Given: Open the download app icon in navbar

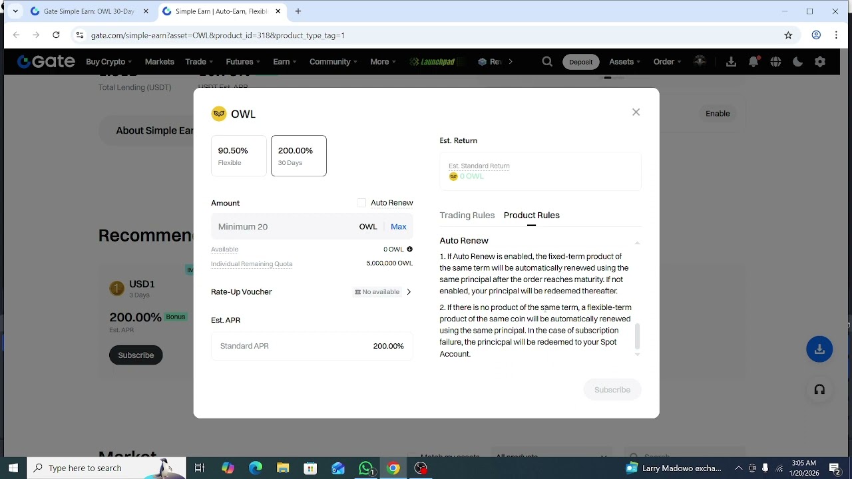Looking at the screenshot, I should pos(731,62).
